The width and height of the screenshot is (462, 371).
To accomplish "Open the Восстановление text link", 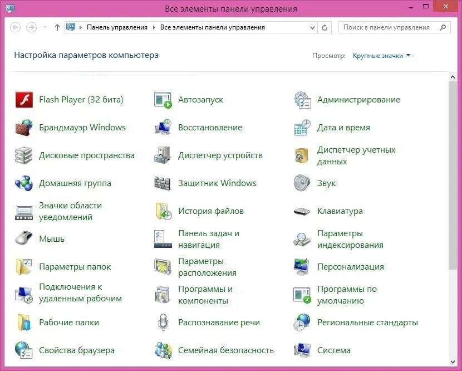I will coord(210,128).
